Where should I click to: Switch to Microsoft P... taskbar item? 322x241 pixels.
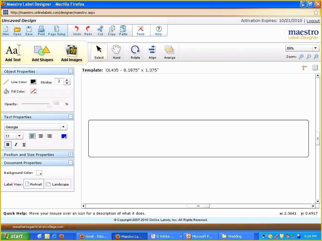[x=200, y=236]
